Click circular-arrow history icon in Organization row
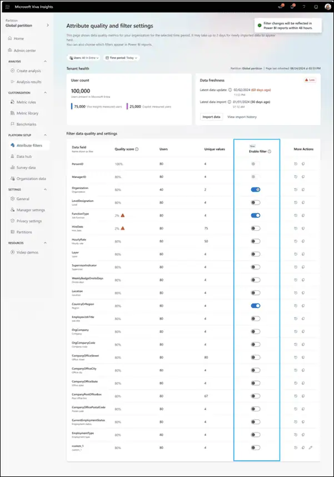Screen dimensions: 334x477 (296, 190)
